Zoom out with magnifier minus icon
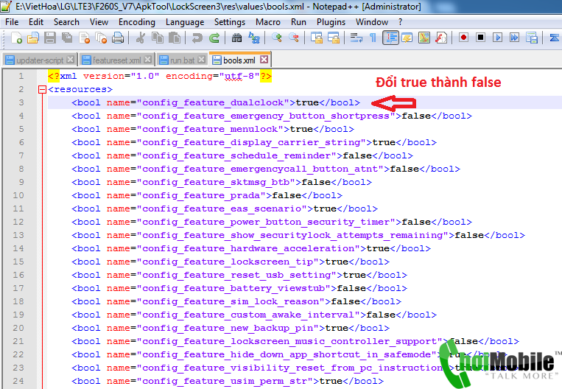The height and width of the screenshot is (389, 562). tap(294, 38)
